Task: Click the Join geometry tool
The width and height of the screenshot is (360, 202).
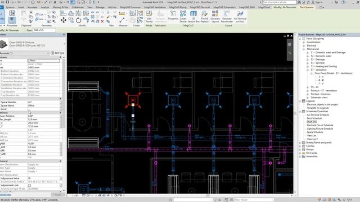Action: [39, 20]
